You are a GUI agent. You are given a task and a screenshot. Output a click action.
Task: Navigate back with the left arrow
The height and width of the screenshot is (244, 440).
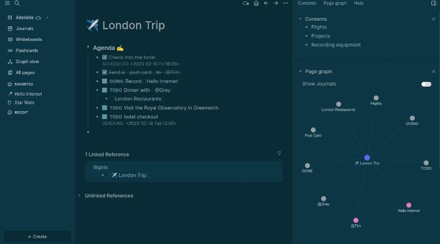pyautogui.click(x=266, y=3)
